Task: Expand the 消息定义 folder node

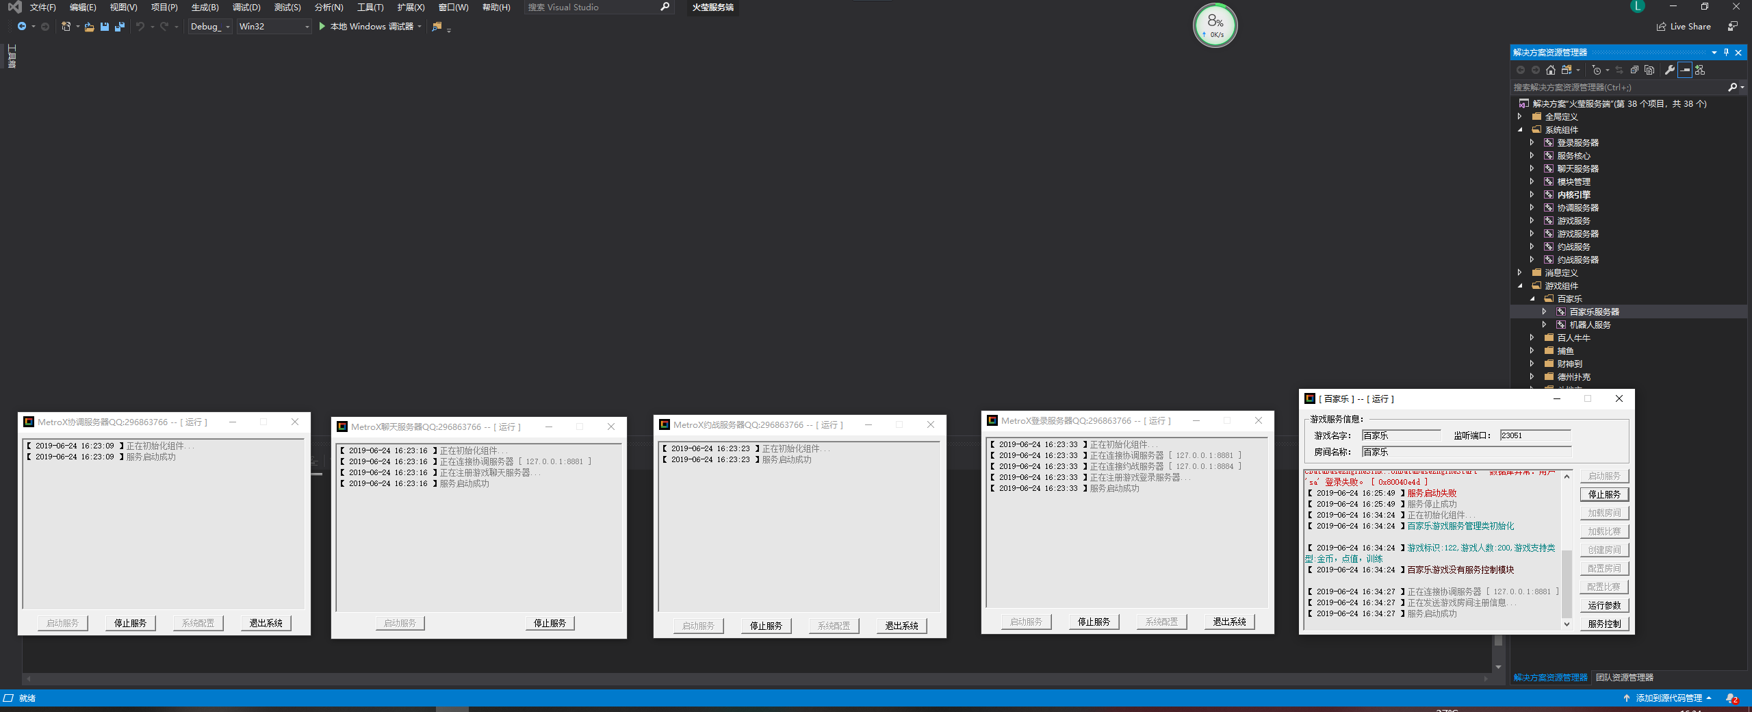Action: (1520, 272)
